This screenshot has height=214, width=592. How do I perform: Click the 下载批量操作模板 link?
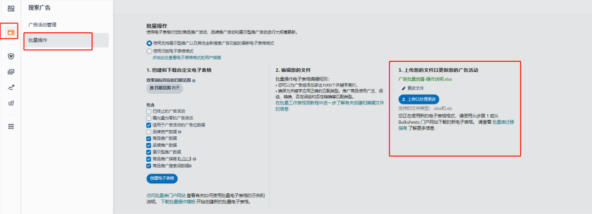click(x=178, y=202)
